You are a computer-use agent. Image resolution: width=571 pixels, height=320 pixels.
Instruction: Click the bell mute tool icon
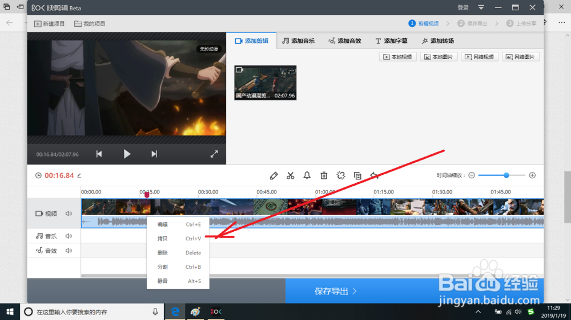click(x=307, y=176)
